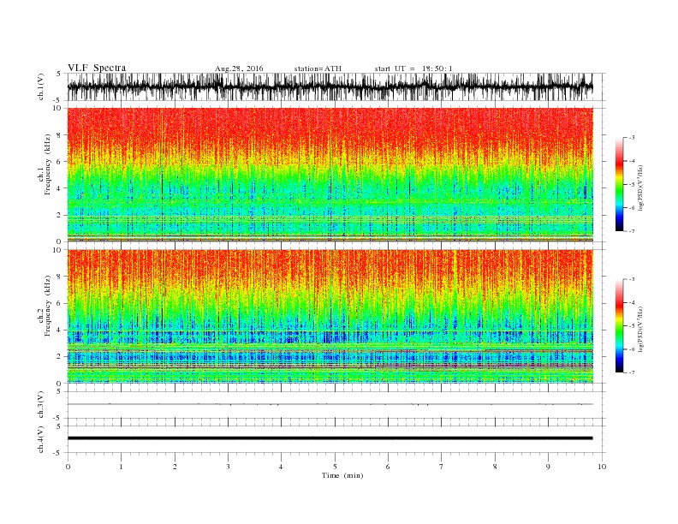Click the time axis tick label '10'
The height and width of the screenshot is (524, 678).
[602, 467]
